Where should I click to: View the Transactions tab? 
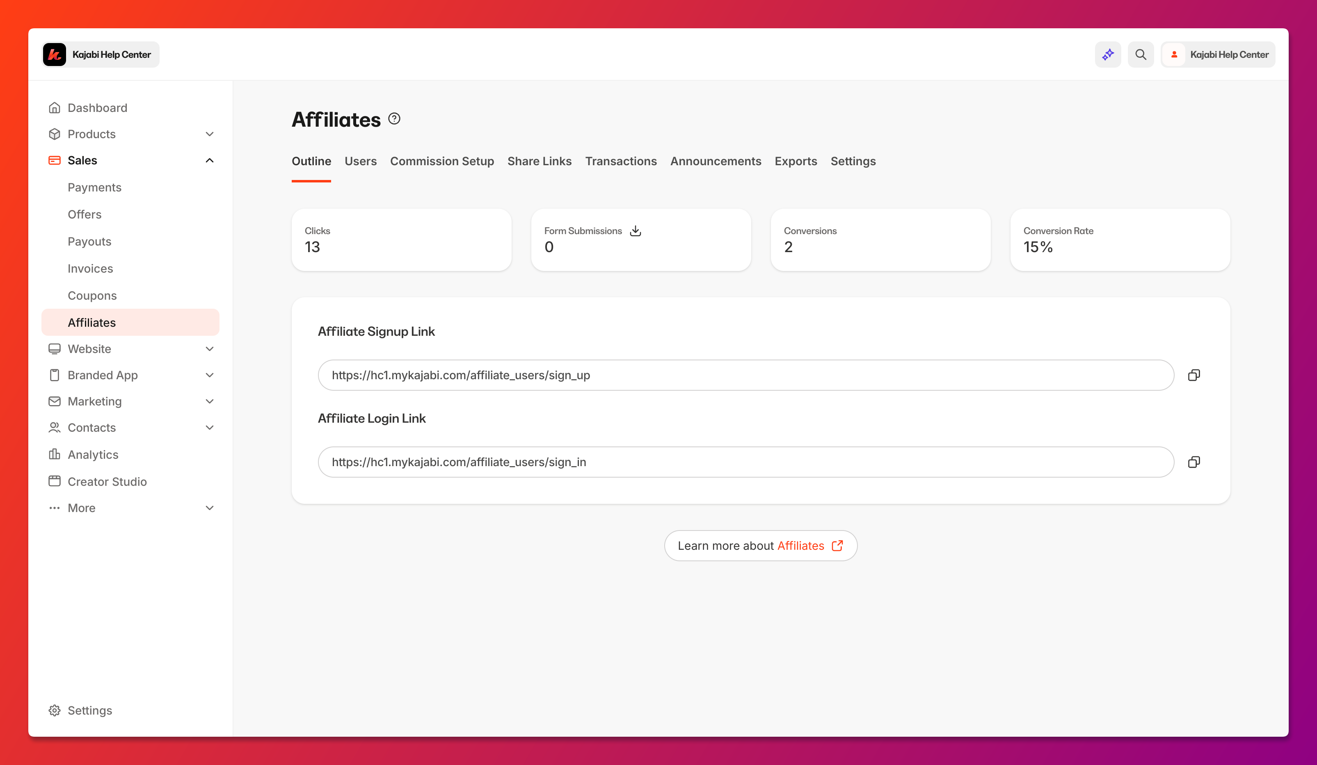point(621,161)
